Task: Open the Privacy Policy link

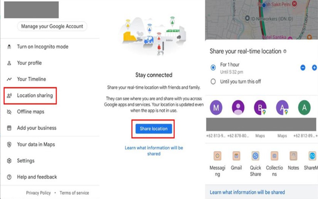Action: point(38,193)
